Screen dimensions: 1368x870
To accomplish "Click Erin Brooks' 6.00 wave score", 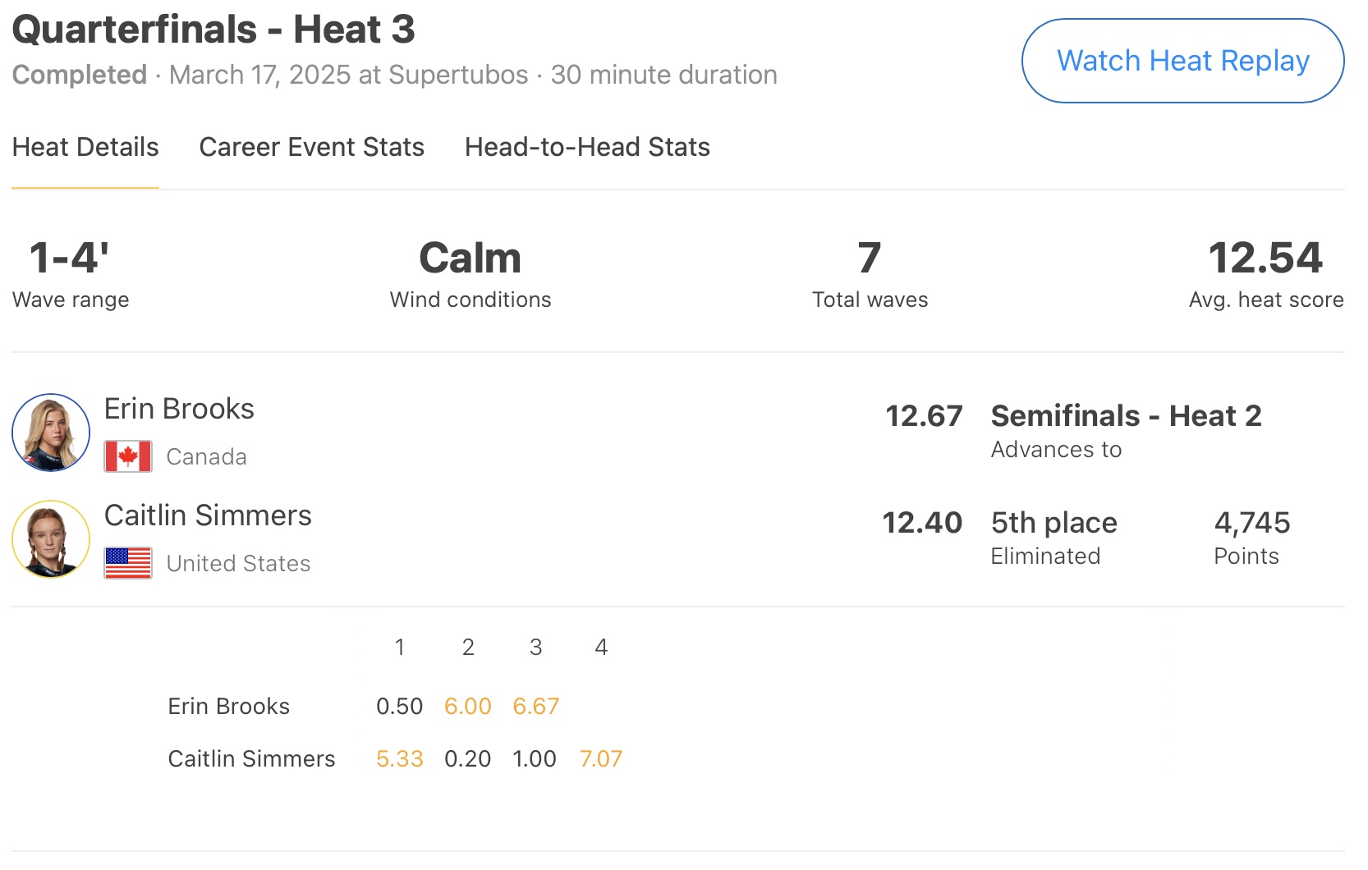I will tap(467, 707).
